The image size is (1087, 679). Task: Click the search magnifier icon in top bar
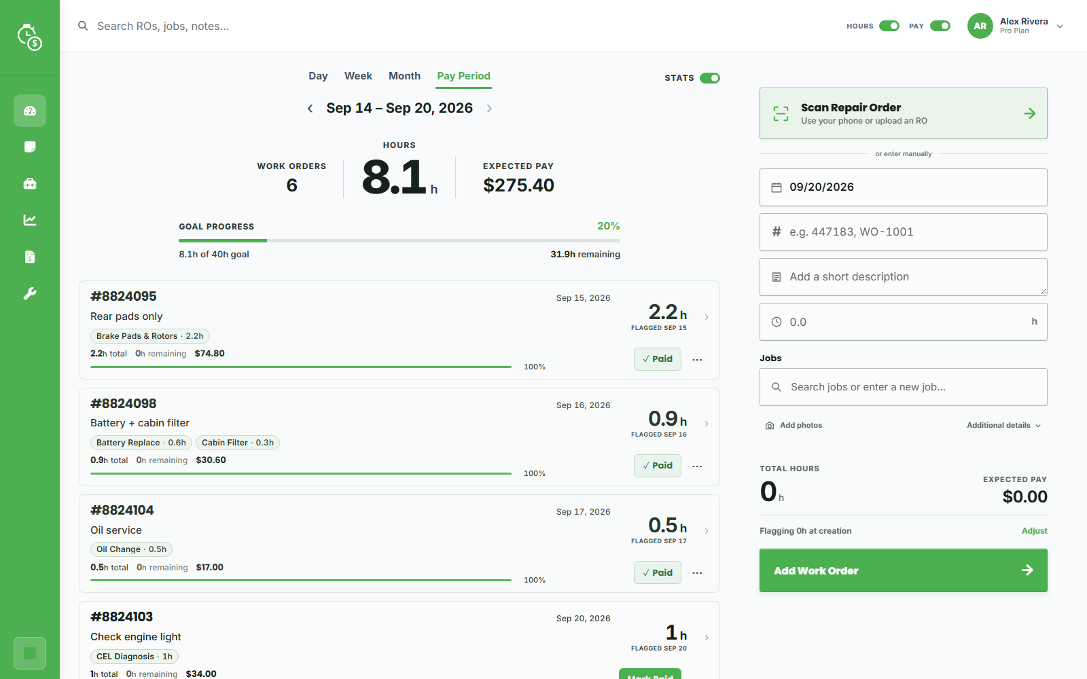click(x=83, y=26)
